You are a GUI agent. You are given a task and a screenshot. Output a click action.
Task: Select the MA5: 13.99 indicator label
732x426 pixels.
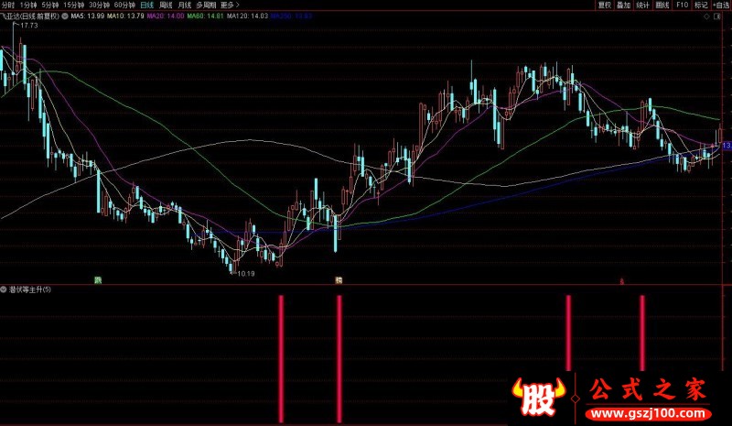click(x=87, y=16)
